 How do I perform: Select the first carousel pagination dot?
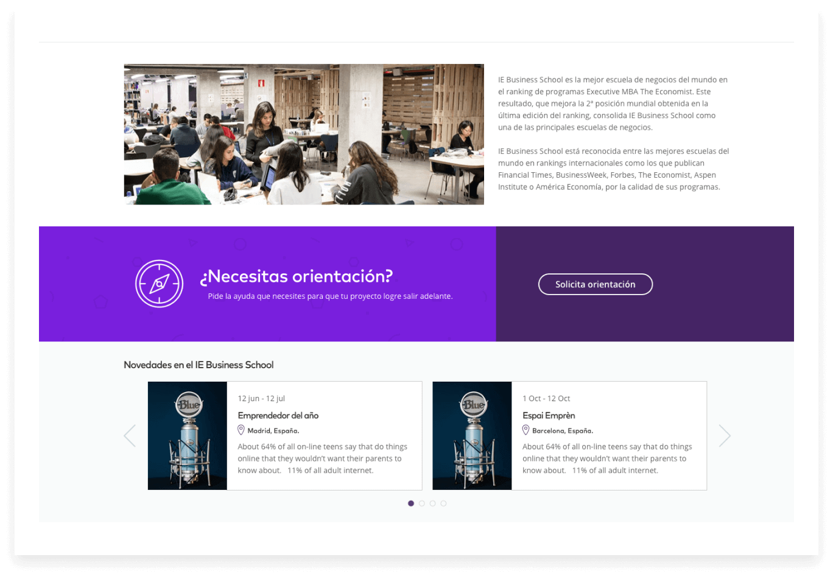pyautogui.click(x=411, y=503)
